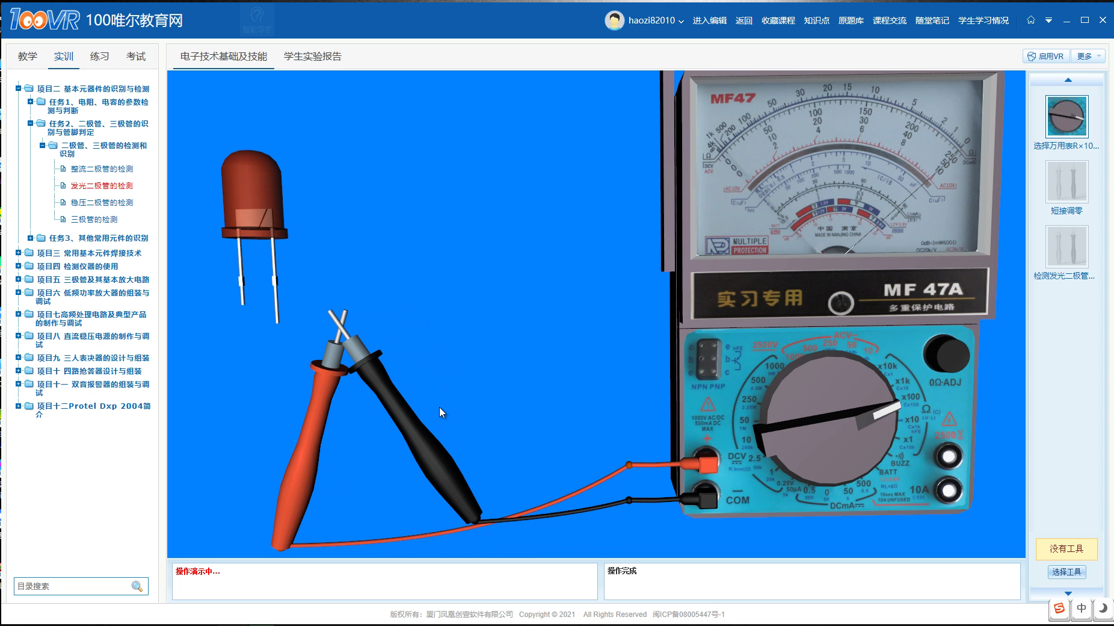Select the multimeter R×10 step thumbnail

click(x=1066, y=117)
